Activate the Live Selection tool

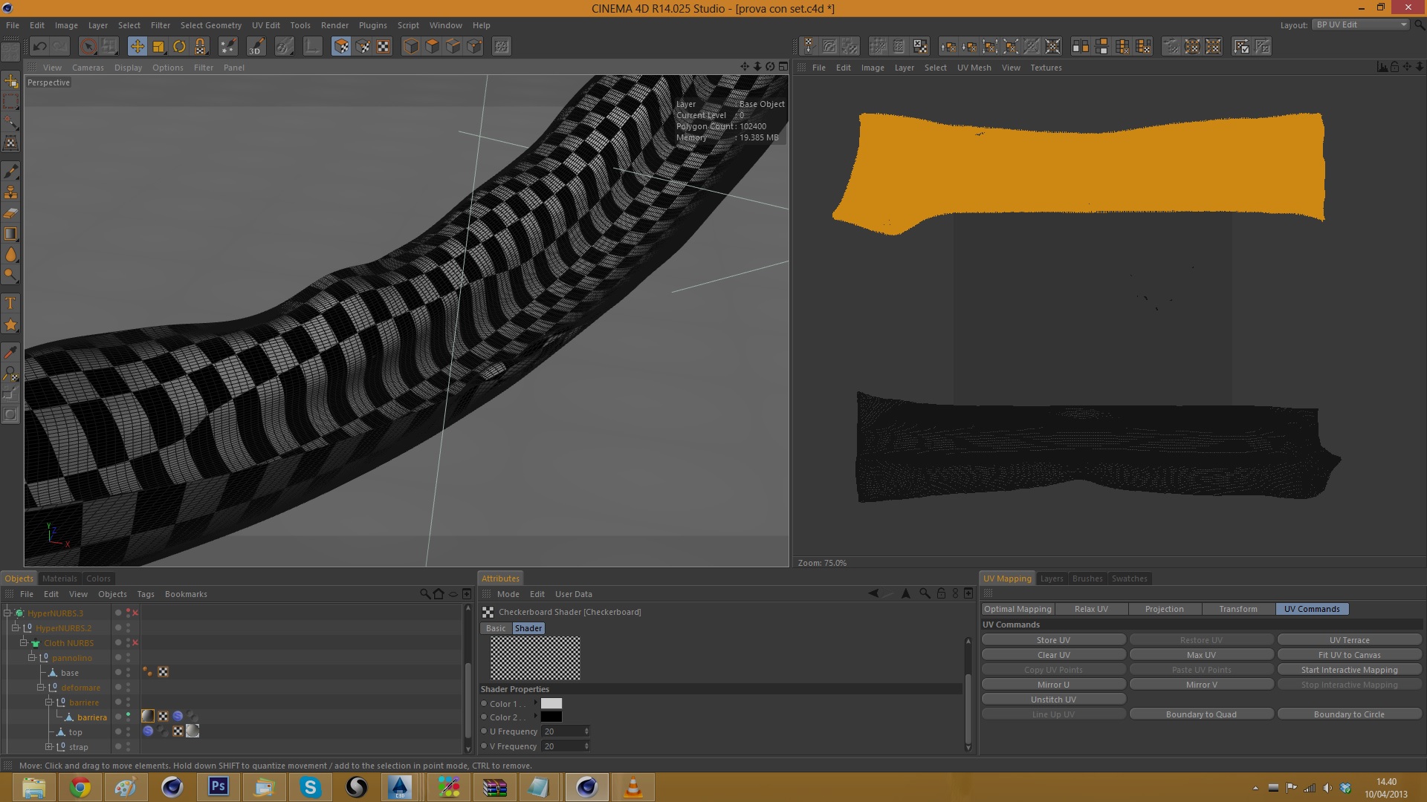tap(88, 47)
